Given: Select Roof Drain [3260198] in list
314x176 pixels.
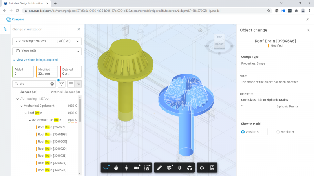Looking at the screenshot, I should pyautogui.click(x=52, y=134).
